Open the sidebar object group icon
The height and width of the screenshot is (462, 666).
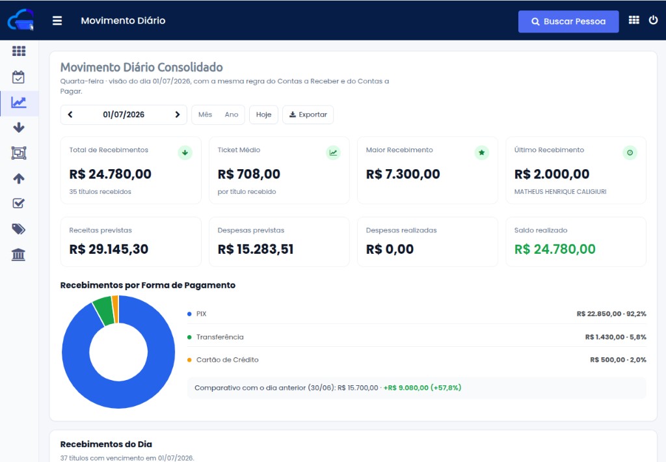[19, 152]
